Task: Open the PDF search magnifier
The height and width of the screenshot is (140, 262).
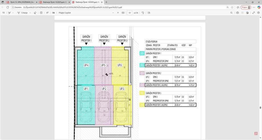Action: 232,13
